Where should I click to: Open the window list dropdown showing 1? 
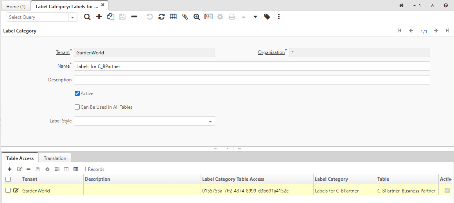[417, 5]
